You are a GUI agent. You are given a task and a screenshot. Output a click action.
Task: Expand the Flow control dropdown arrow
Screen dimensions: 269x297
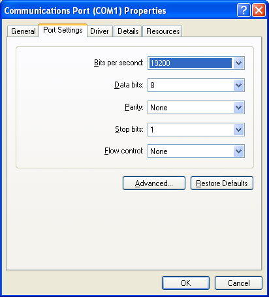(238, 151)
